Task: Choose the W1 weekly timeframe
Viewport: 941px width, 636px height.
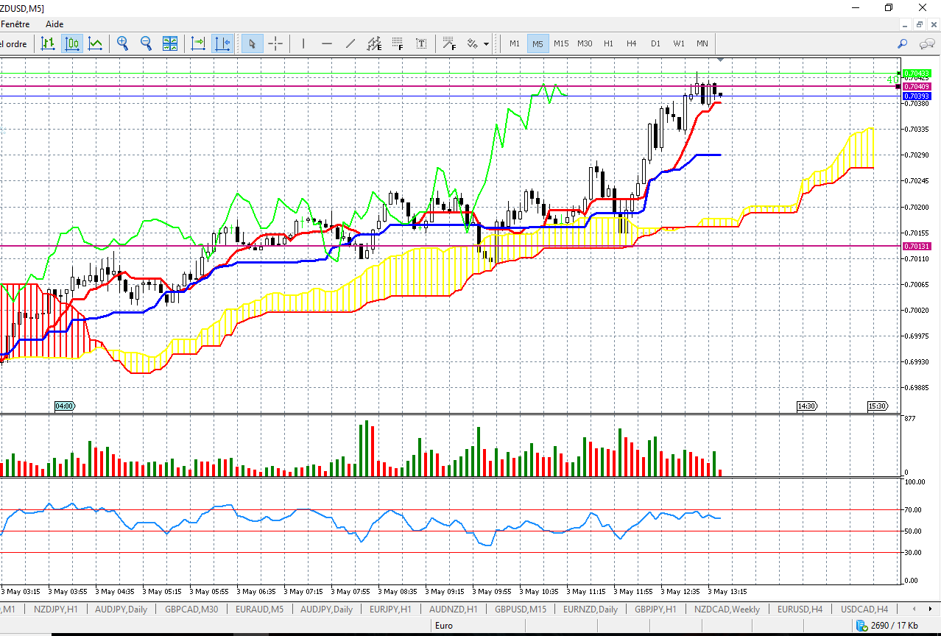Action: pos(679,43)
